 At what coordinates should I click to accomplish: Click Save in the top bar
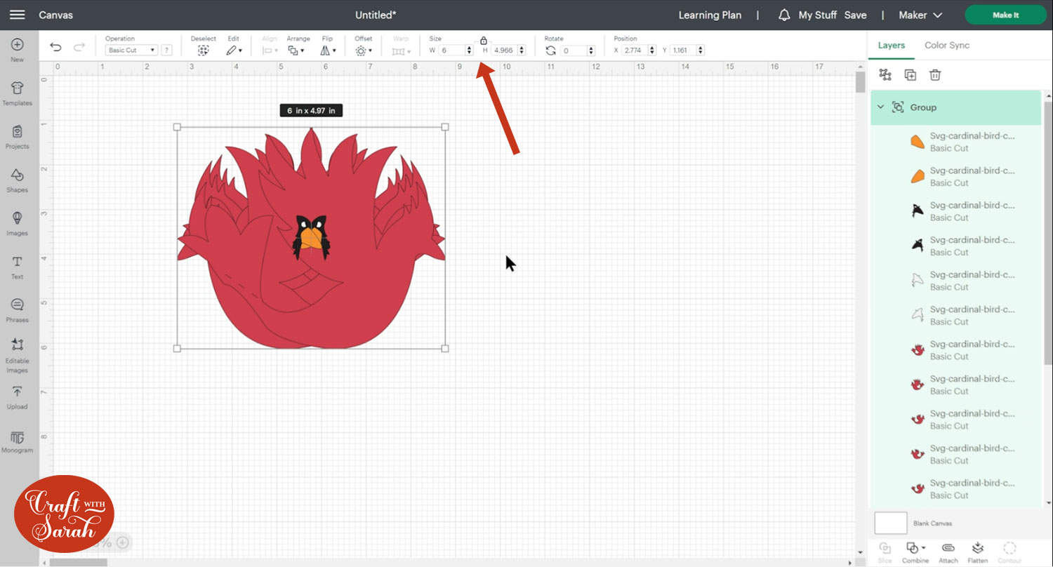click(855, 15)
